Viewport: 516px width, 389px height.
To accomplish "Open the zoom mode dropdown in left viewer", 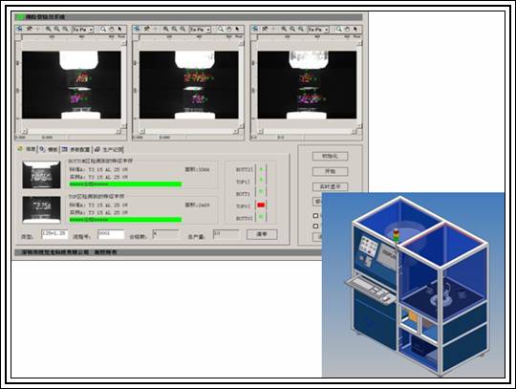I will 82,30.
